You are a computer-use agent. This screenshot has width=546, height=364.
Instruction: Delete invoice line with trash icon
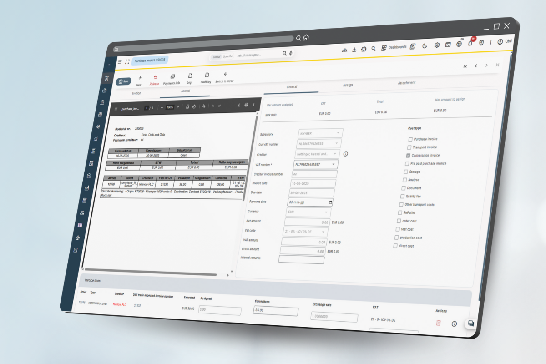[x=438, y=323]
